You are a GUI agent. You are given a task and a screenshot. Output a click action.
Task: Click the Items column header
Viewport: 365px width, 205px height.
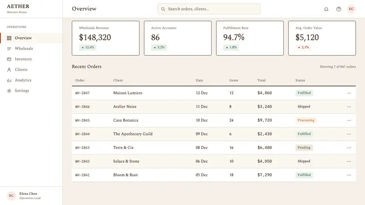pos(234,80)
